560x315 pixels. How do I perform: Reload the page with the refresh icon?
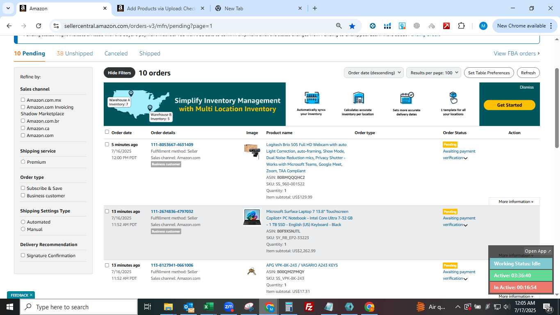click(39, 26)
